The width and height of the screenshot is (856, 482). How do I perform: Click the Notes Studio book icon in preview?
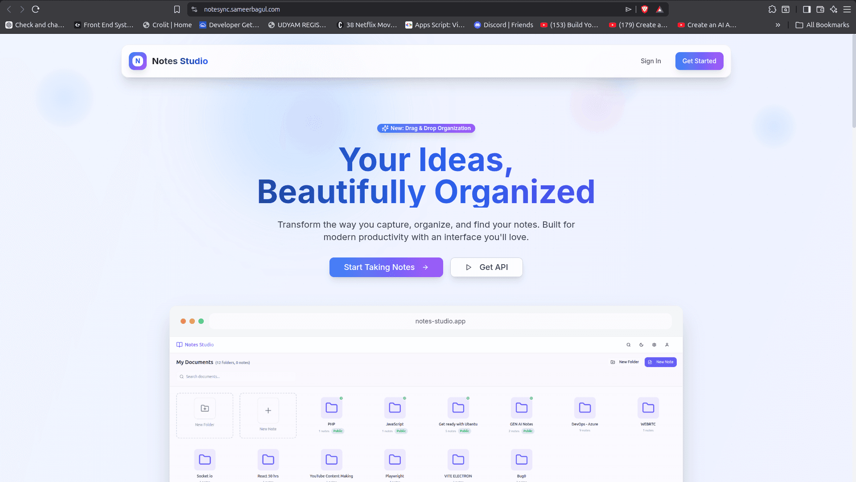click(x=179, y=344)
